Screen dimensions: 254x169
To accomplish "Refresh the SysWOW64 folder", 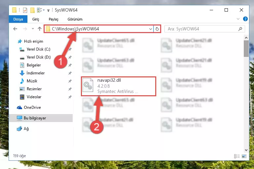I will pos(157,29).
